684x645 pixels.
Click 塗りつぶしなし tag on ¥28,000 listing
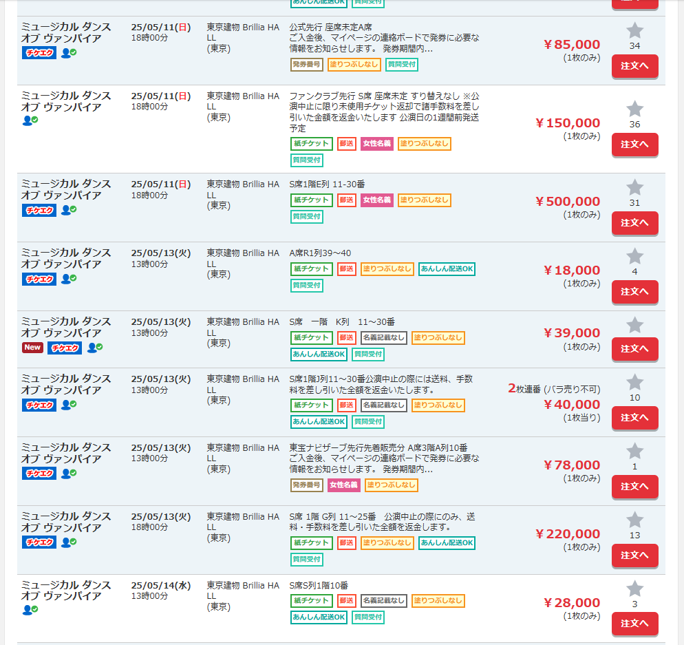click(438, 601)
